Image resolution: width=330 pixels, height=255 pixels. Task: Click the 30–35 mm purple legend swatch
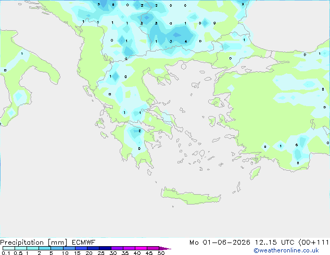pos(117,248)
